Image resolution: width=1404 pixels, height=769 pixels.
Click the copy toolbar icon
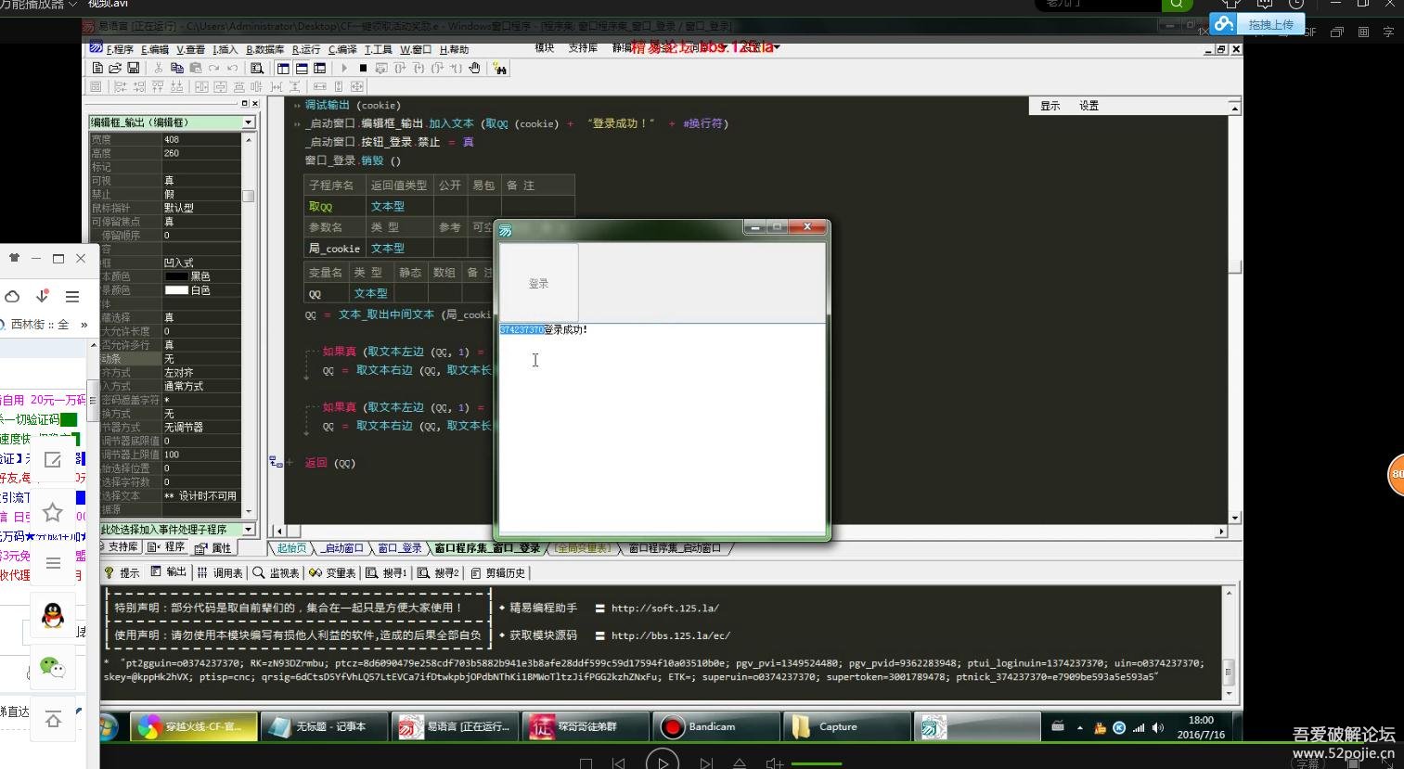176,68
